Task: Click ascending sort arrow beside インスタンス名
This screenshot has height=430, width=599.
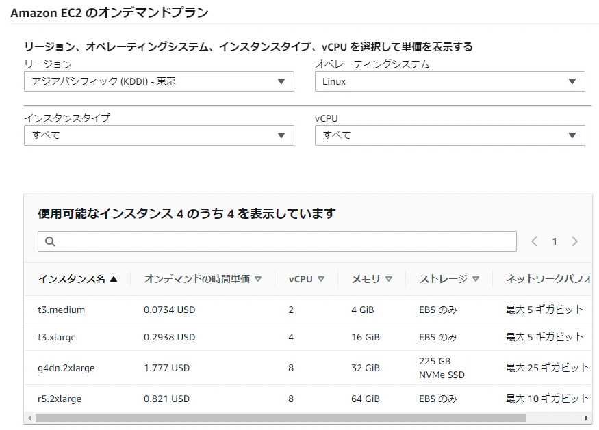Action: 114,279
